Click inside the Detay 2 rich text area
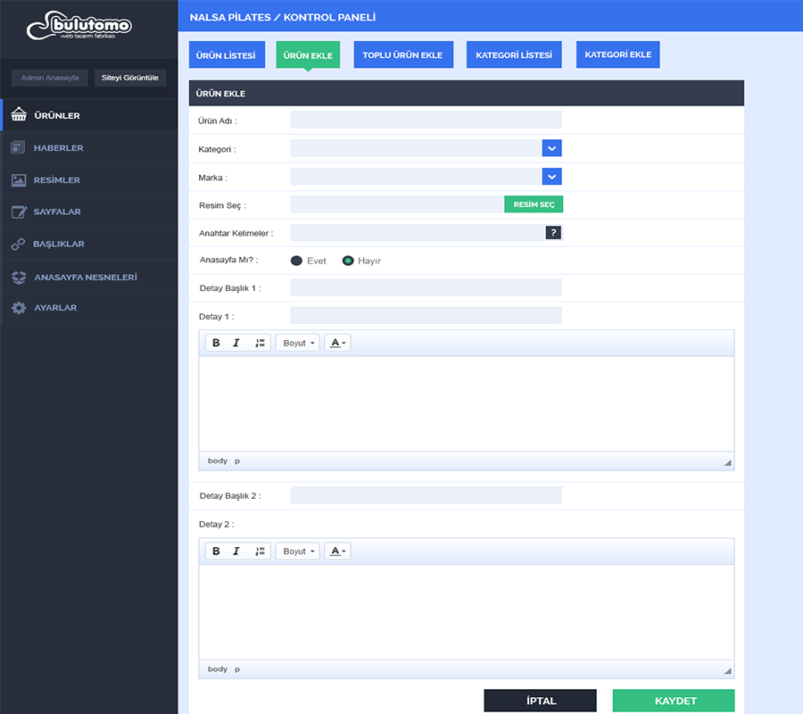Image resolution: width=803 pixels, height=714 pixels. [467, 612]
